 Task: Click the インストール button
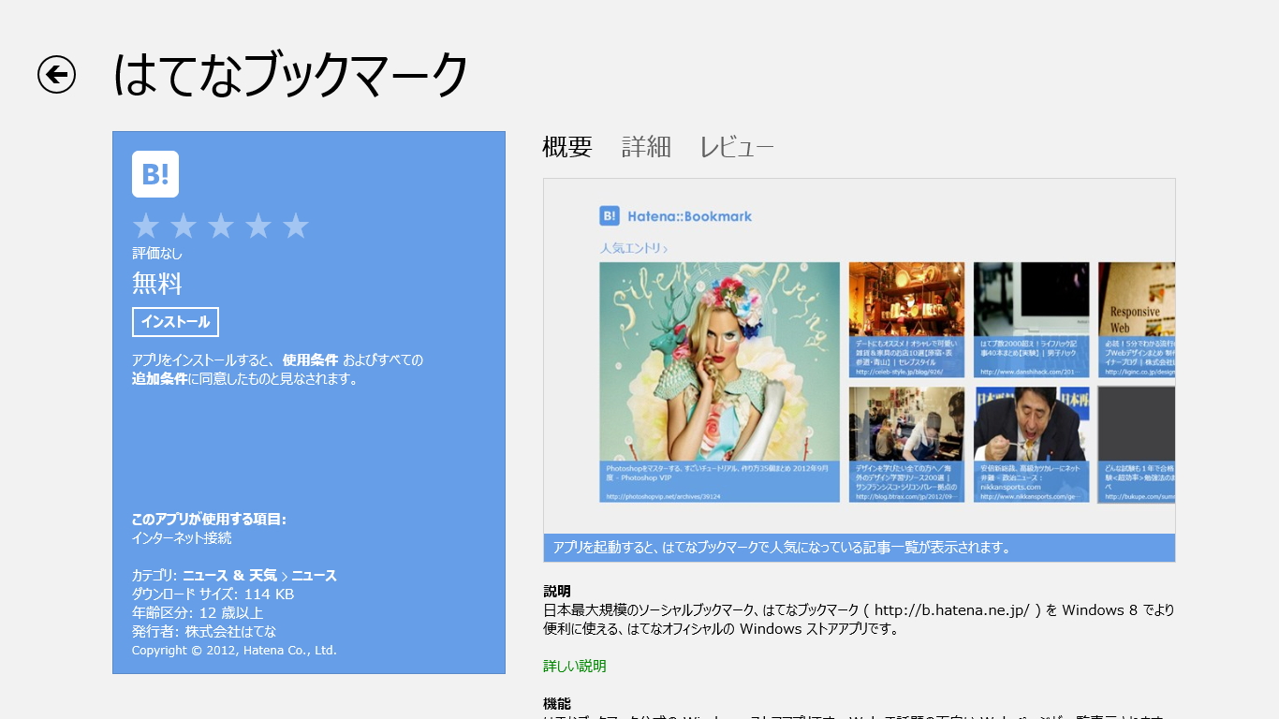[175, 322]
